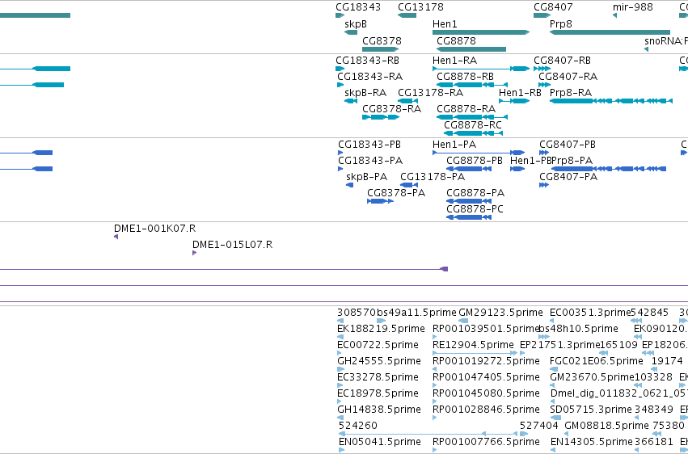Screen dimensions: 688x454
Task: Click the skpB-PA protein label
Action: [367, 177]
